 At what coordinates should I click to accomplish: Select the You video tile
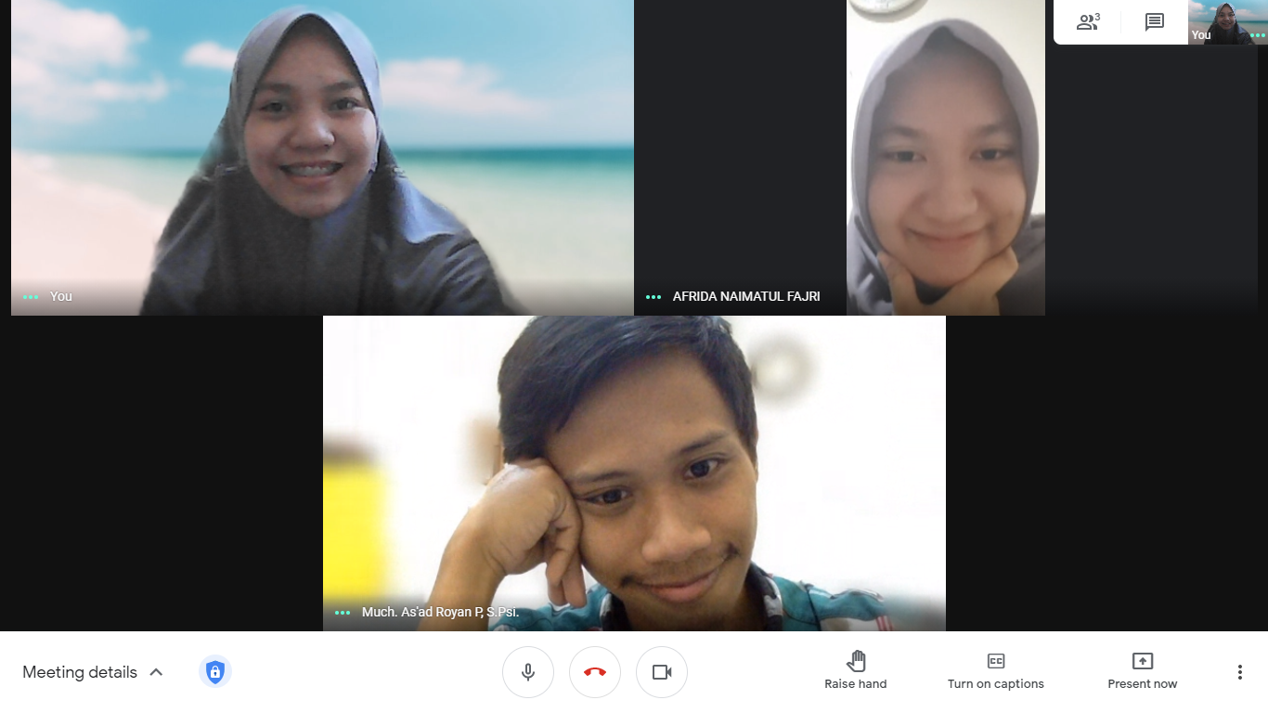322,158
